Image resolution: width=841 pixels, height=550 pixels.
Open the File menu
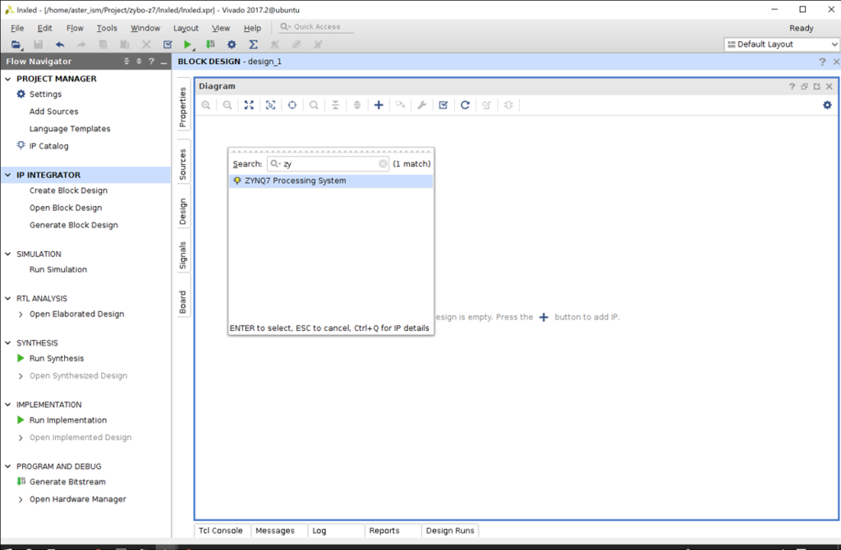(x=17, y=28)
